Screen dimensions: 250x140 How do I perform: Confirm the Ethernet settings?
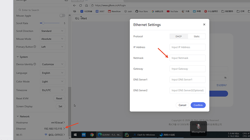pos(198,105)
